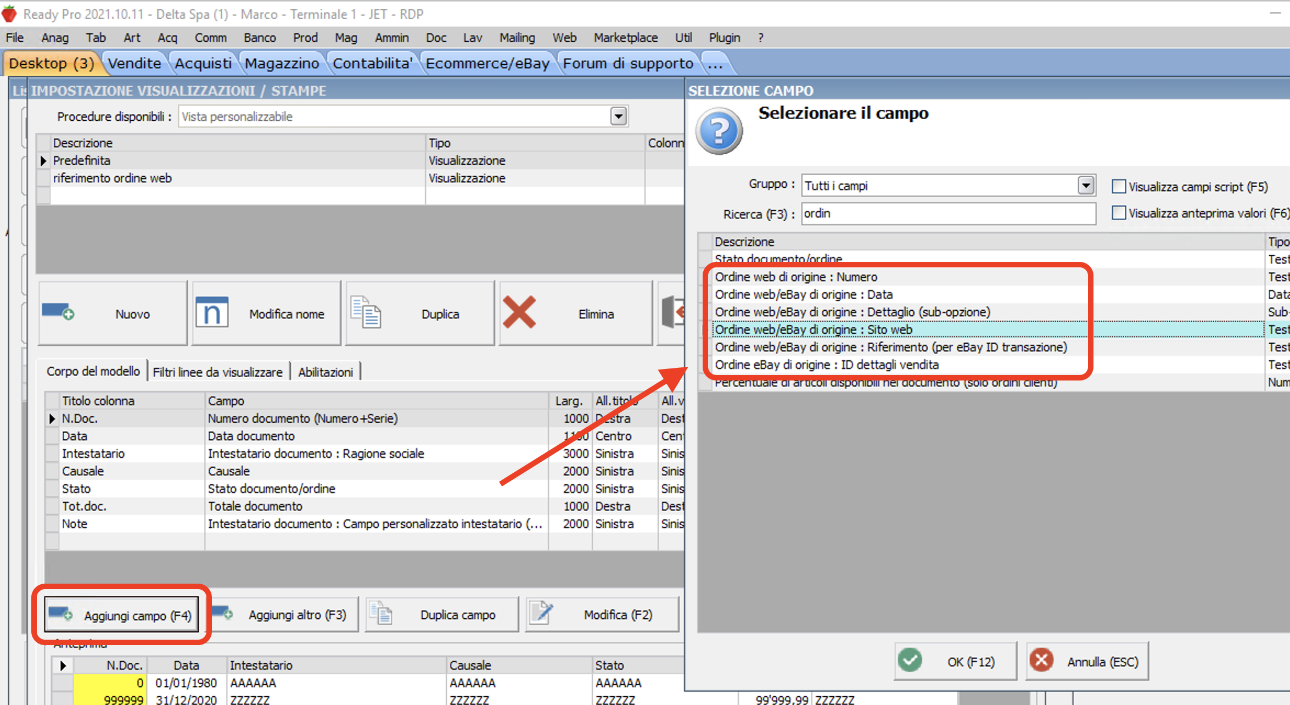Click the Duplica documents icon
Viewport: 1290px width, 705px height.
pos(366,312)
